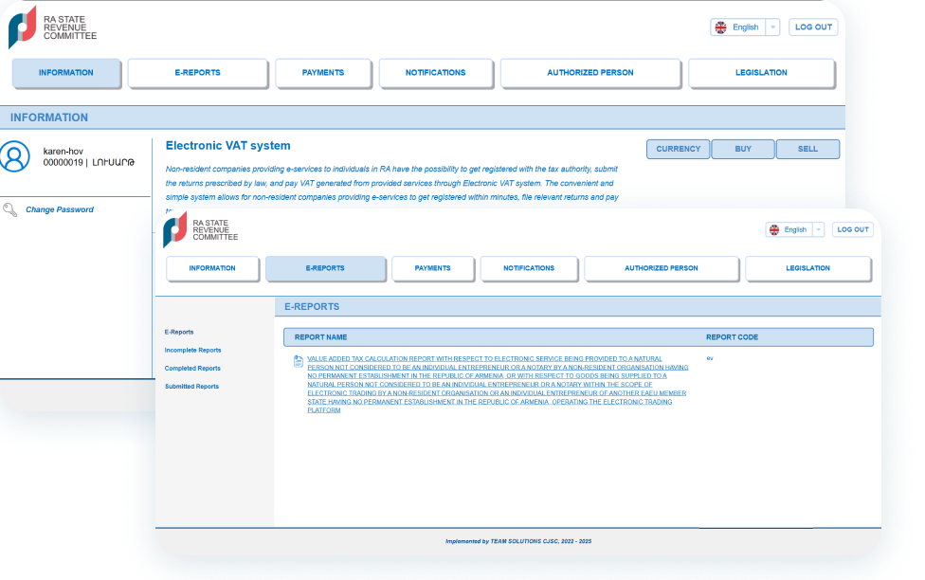The image size is (925, 580).
Task: Open the E-REPORTS tab in the front window
Action: coord(325,268)
